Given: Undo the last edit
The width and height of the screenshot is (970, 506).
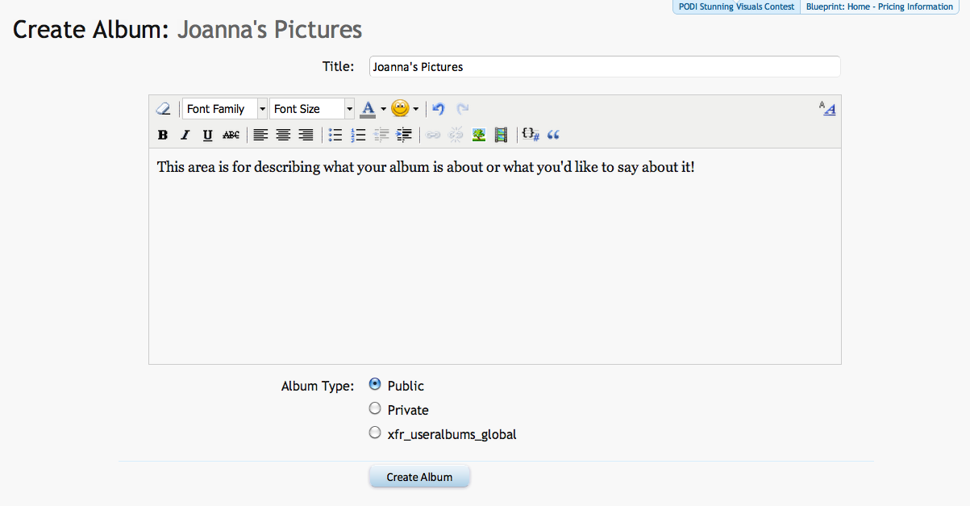Looking at the screenshot, I should pos(439,109).
